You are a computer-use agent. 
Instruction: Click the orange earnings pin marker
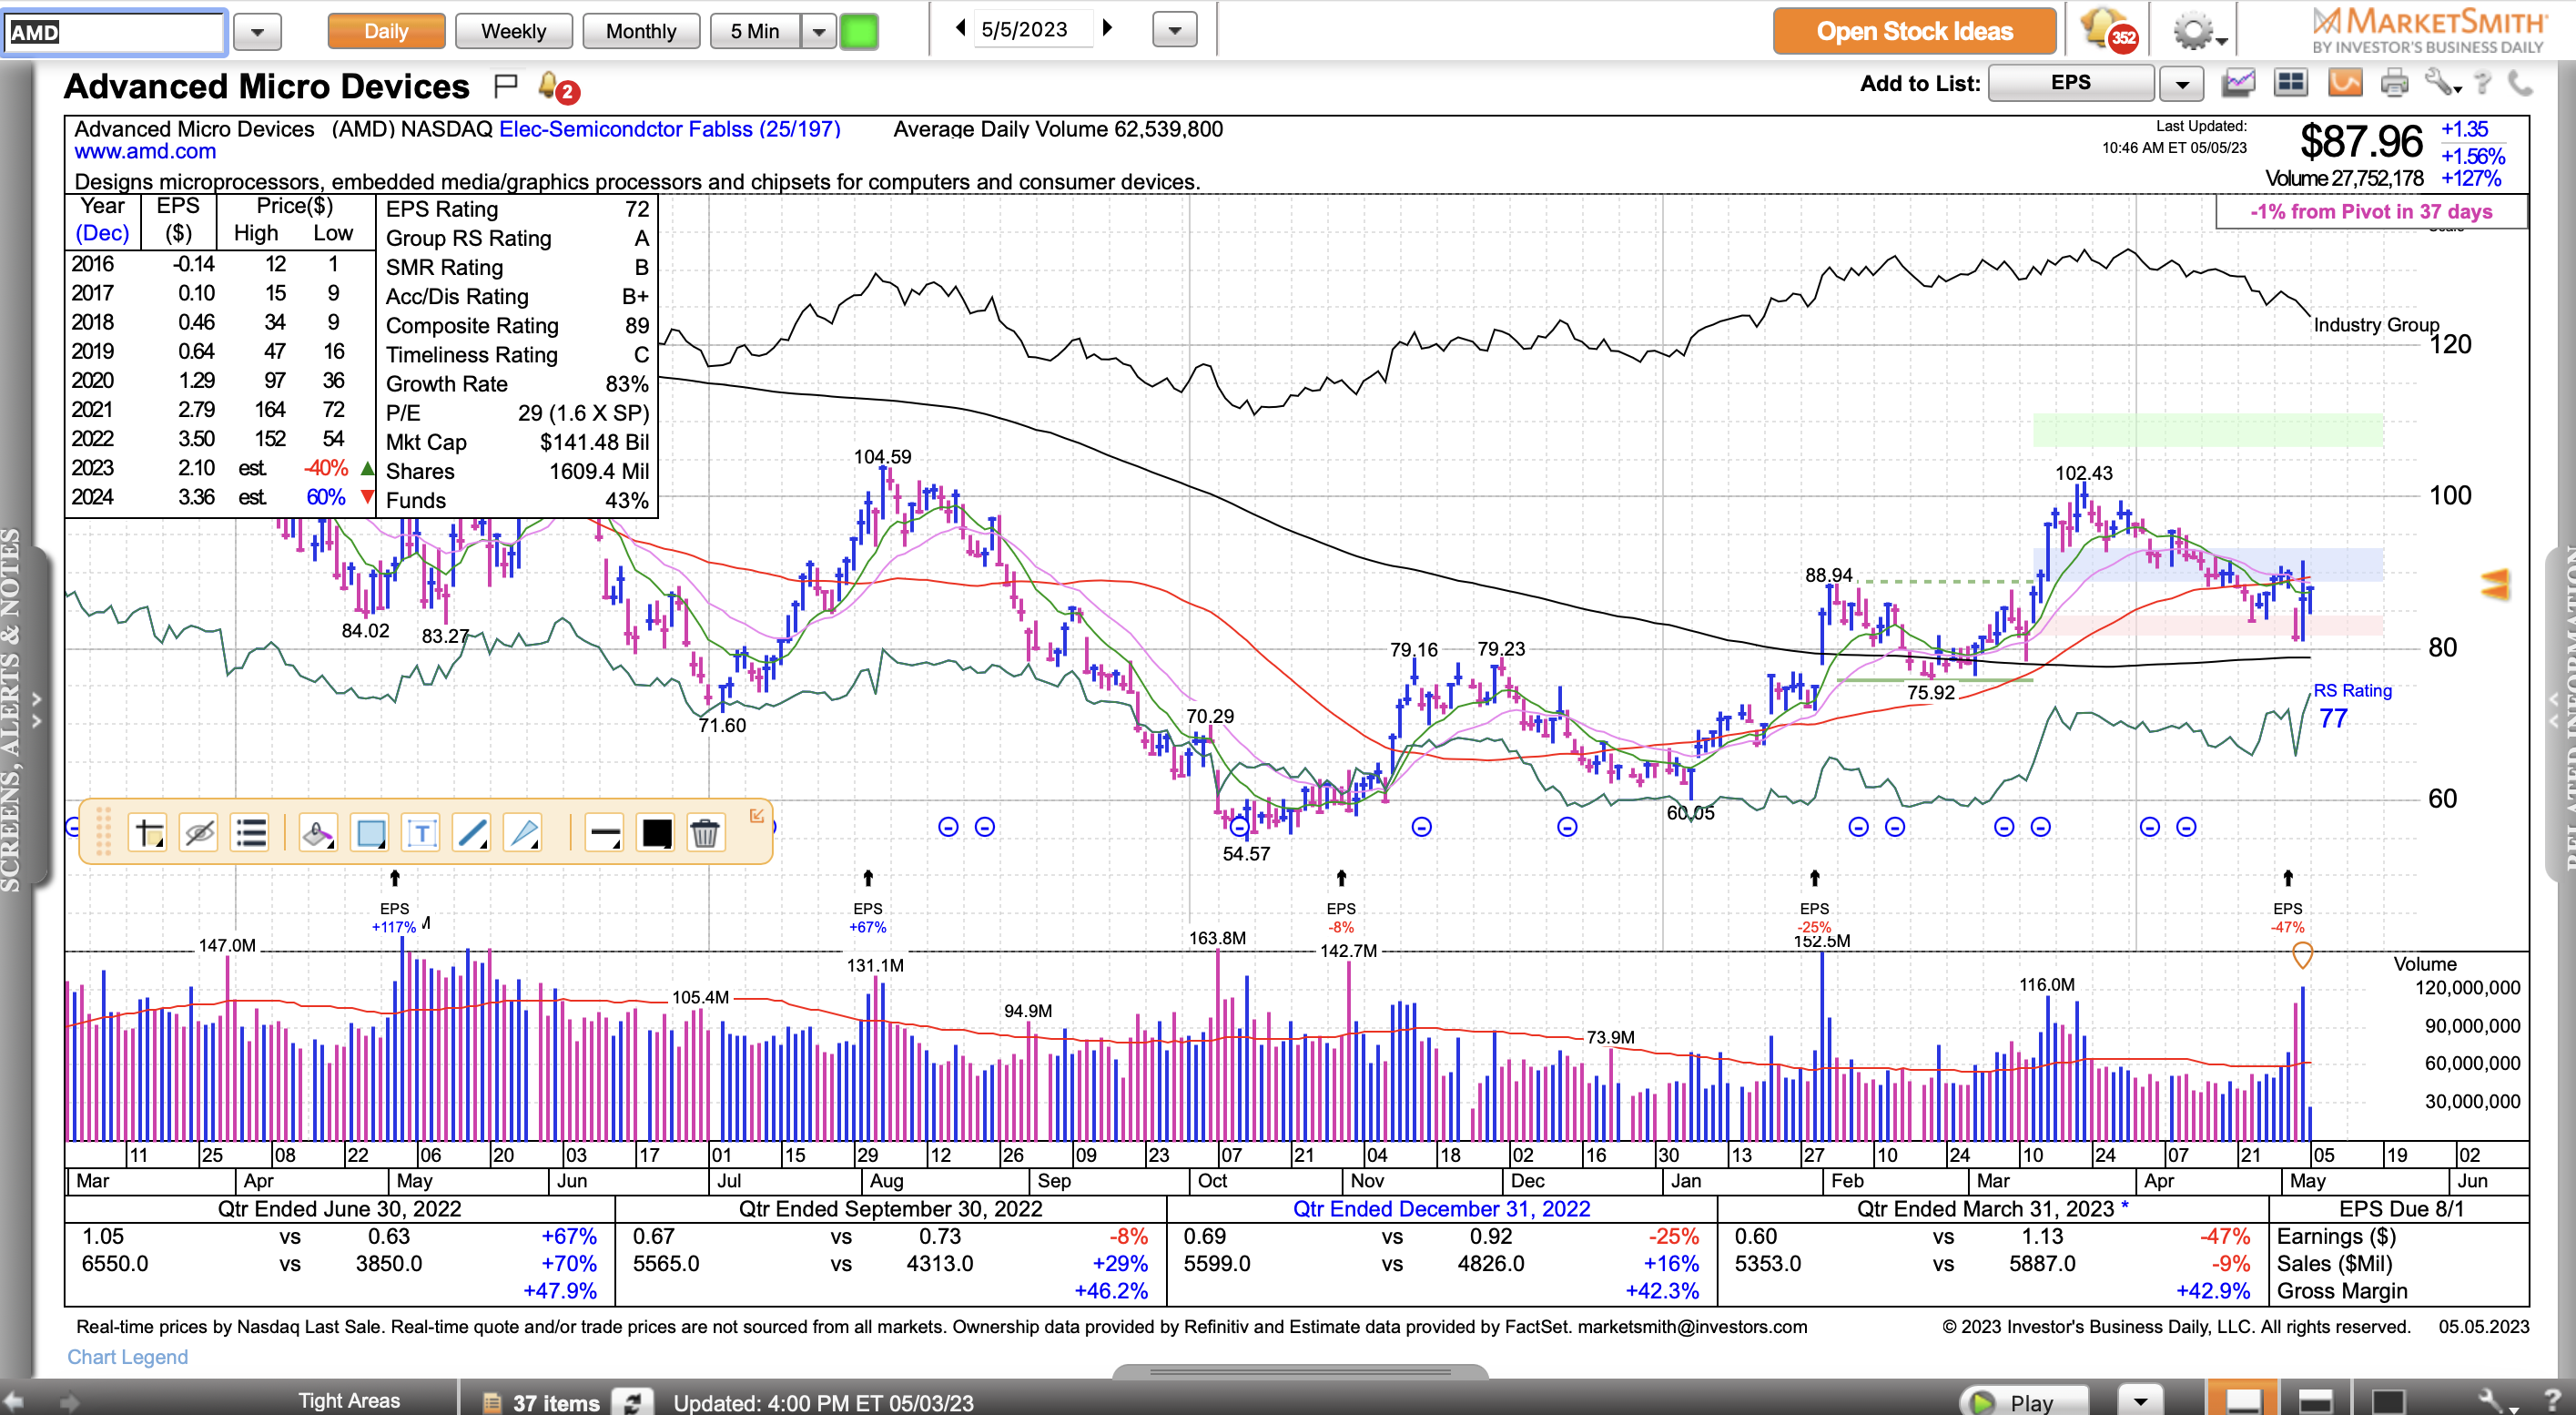tap(2302, 956)
